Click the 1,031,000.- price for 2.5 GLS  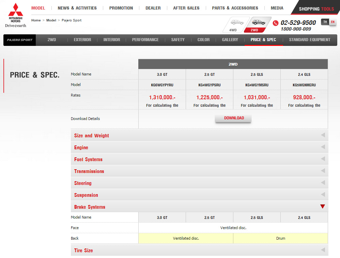click(257, 98)
